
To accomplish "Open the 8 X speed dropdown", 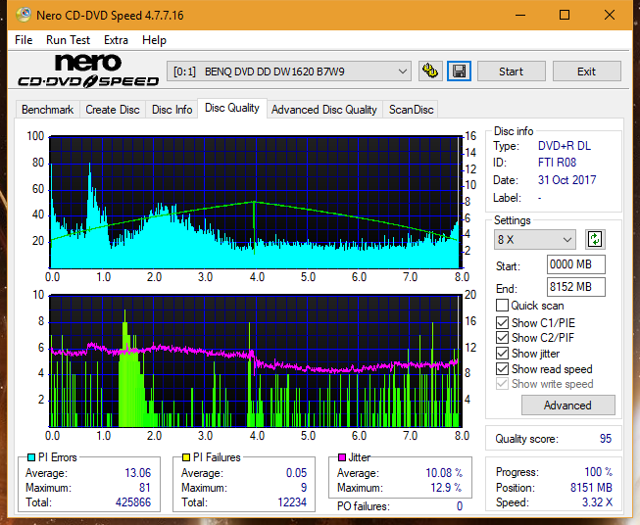I will (535, 239).
